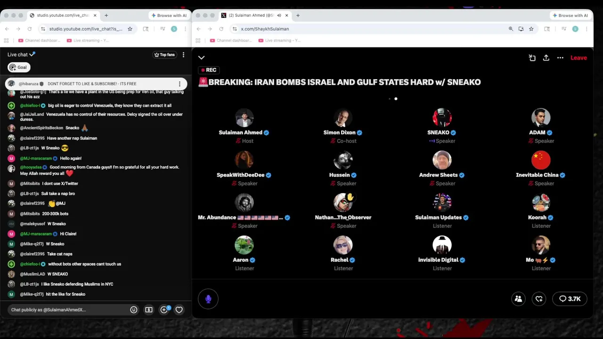Image resolution: width=603 pixels, height=339 pixels.
Task: Click the YouTube Studio address bar URL
Action: (x=86, y=29)
